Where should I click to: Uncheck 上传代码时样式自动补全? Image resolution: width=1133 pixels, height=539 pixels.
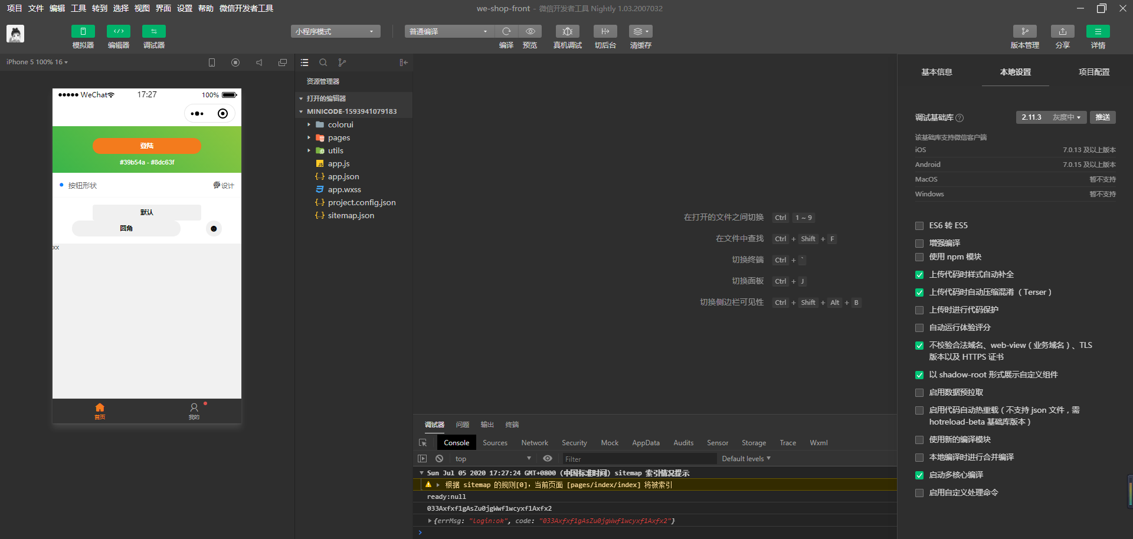[919, 275]
